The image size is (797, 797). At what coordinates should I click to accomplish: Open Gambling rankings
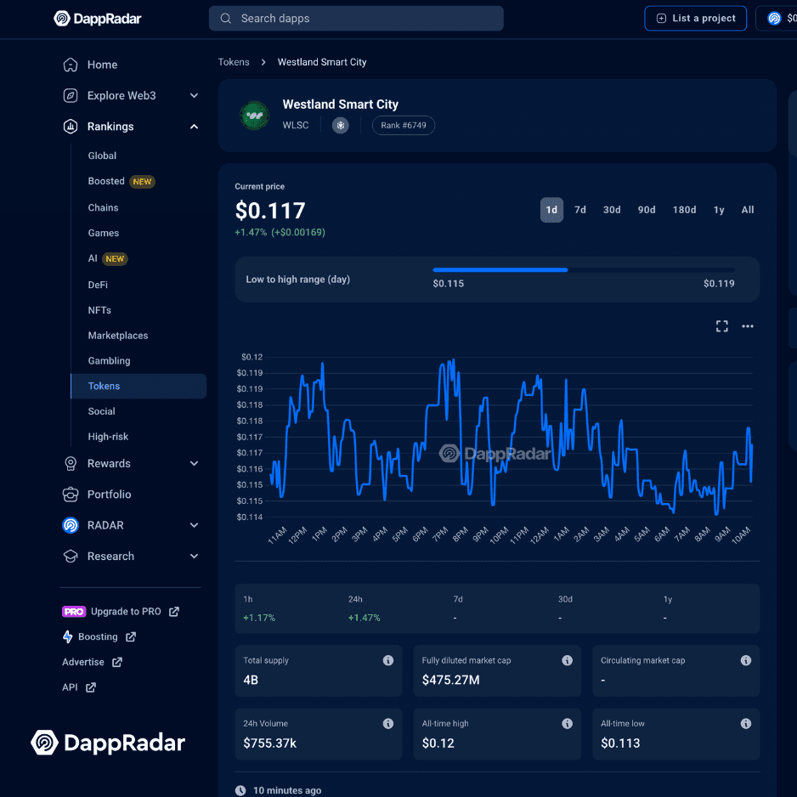109,361
